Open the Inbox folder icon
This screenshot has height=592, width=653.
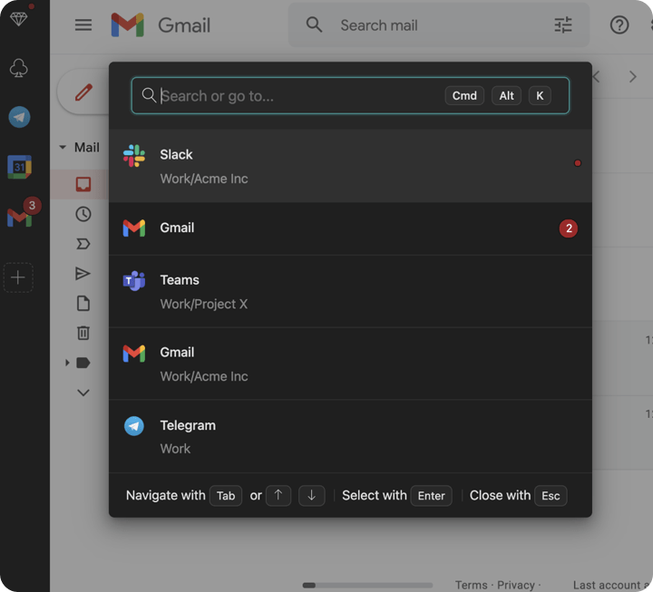click(x=83, y=184)
